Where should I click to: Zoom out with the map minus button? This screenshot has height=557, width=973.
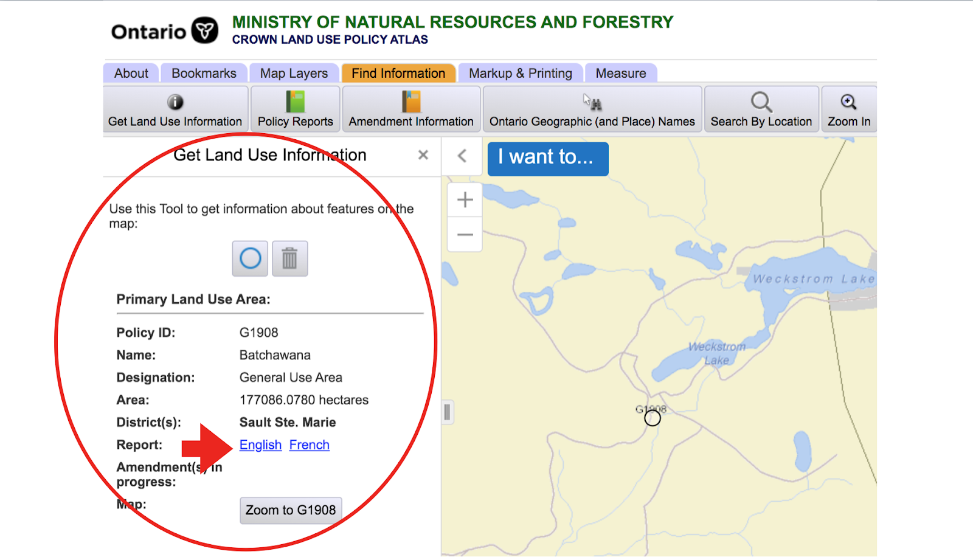tap(465, 235)
